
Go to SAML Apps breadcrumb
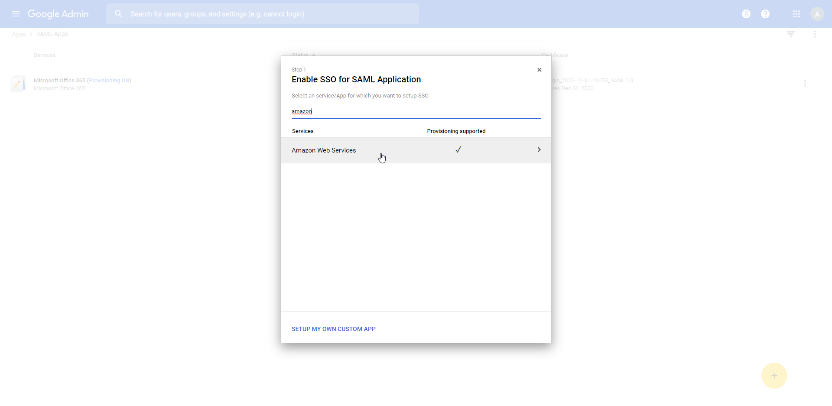[52, 34]
